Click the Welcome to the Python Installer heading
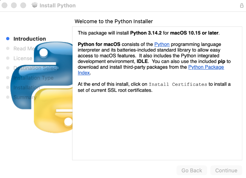 (114, 21)
